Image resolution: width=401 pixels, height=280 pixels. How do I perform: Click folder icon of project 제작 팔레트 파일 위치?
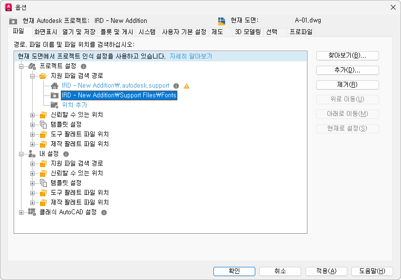click(x=43, y=144)
